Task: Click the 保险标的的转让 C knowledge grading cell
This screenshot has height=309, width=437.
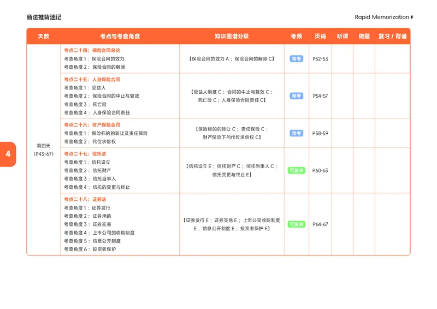Action: point(232,133)
